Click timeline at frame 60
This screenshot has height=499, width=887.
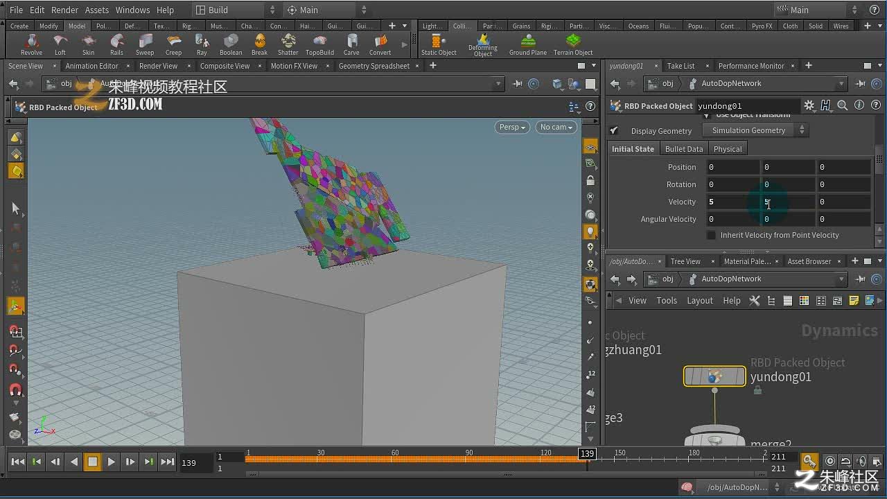click(395, 458)
